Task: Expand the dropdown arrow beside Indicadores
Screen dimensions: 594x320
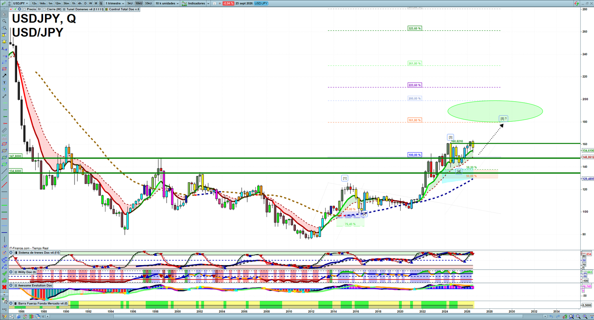Action: [208, 3]
